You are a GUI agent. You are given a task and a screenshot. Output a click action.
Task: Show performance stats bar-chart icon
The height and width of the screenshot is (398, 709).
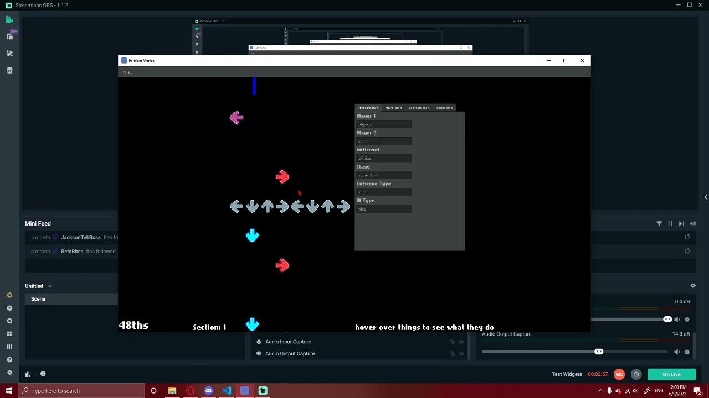27,374
